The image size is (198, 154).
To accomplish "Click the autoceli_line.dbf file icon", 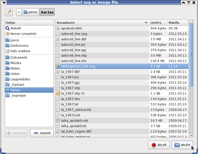I will click(x=58, y=39).
